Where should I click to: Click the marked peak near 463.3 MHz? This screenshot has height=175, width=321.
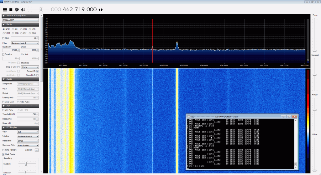coord(177,42)
